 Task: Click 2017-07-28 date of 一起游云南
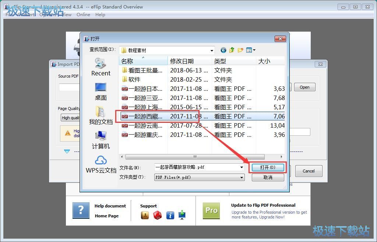[x=189, y=125]
